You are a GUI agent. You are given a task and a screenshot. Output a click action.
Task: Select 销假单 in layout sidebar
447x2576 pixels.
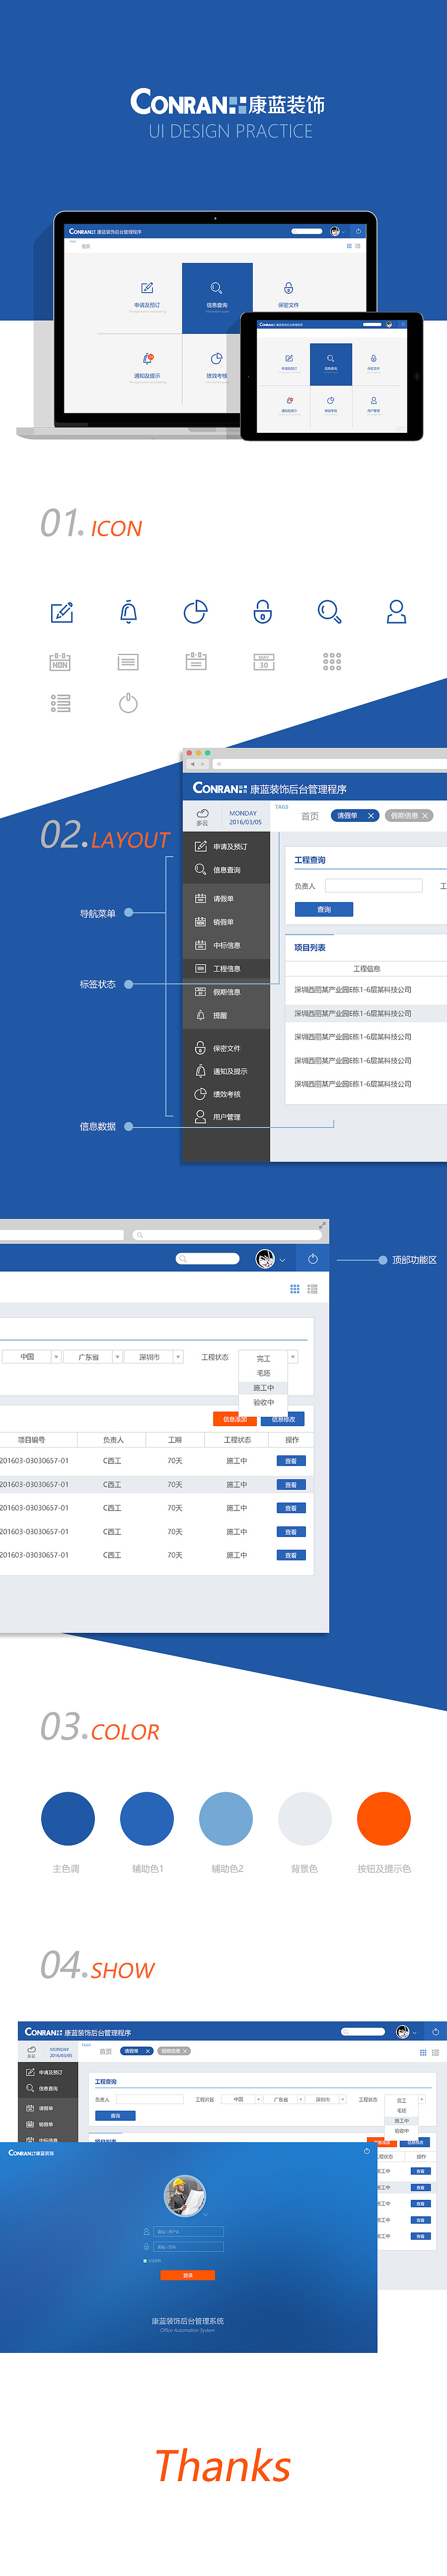(226, 921)
